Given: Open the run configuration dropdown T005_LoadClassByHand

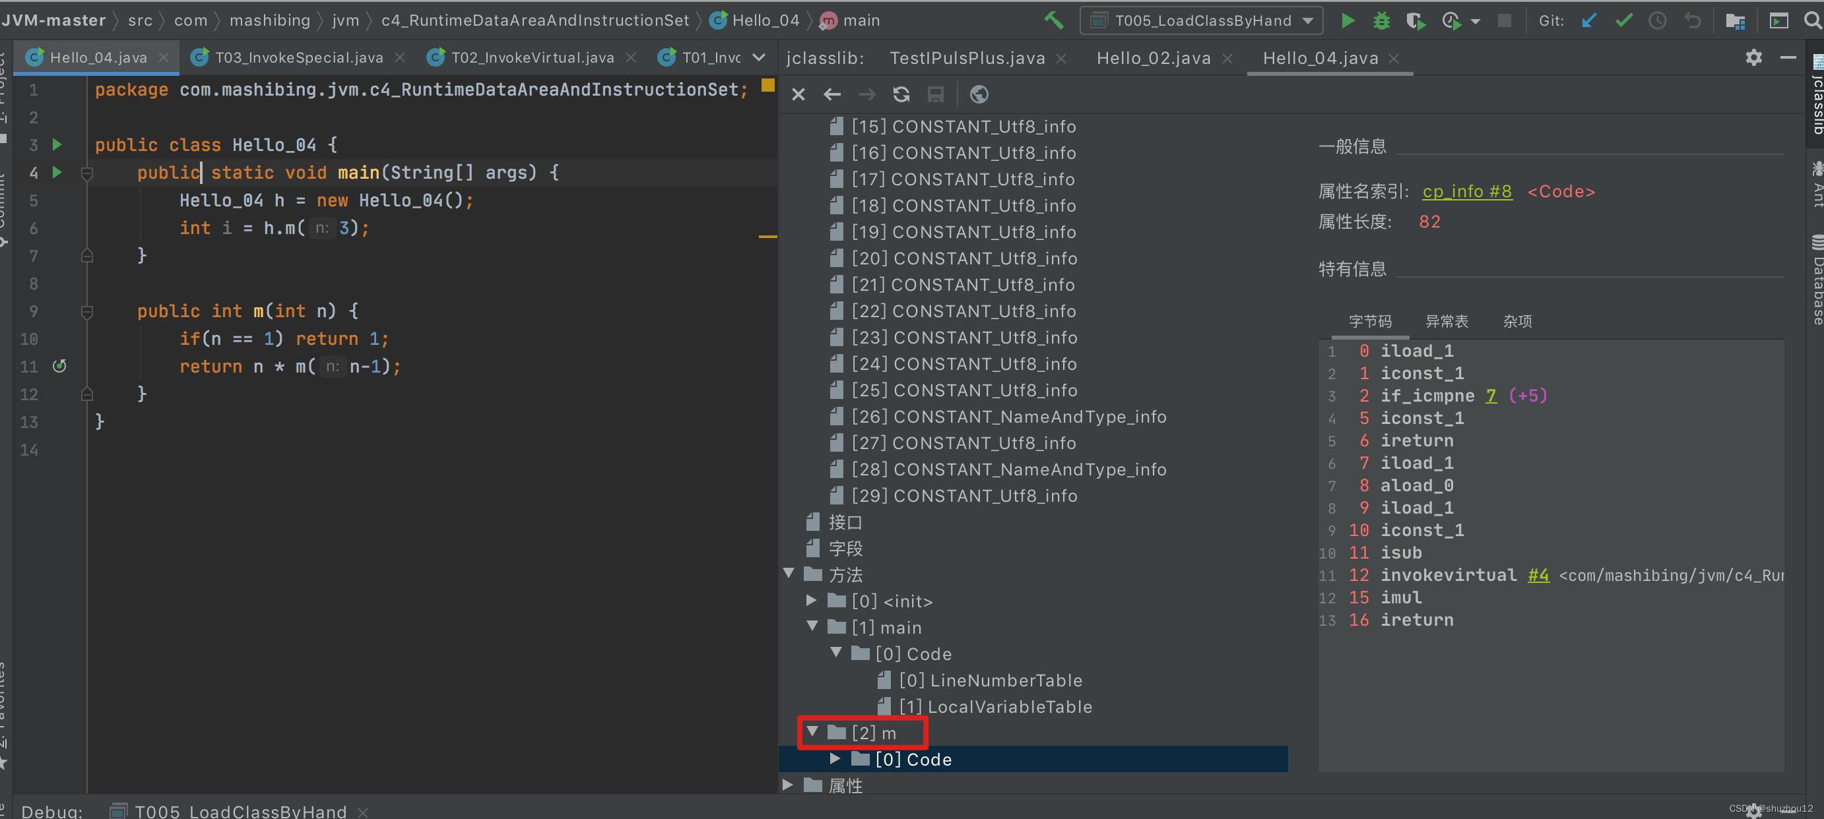Looking at the screenshot, I should 1202,20.
